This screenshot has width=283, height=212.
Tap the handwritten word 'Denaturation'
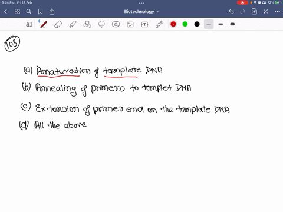tap(64, 71)
